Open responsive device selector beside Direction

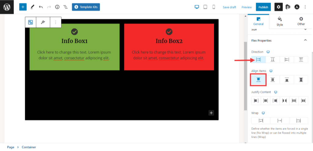pyautogui.click(x=268, y=52)
